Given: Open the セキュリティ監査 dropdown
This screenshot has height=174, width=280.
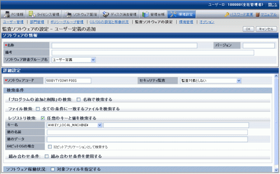Looking at the screenshot, I should (x=210, y=80).
